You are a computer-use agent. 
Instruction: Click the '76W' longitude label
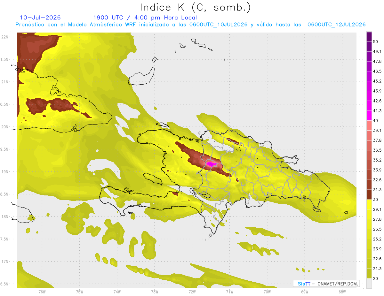click(x=42, y=291)
